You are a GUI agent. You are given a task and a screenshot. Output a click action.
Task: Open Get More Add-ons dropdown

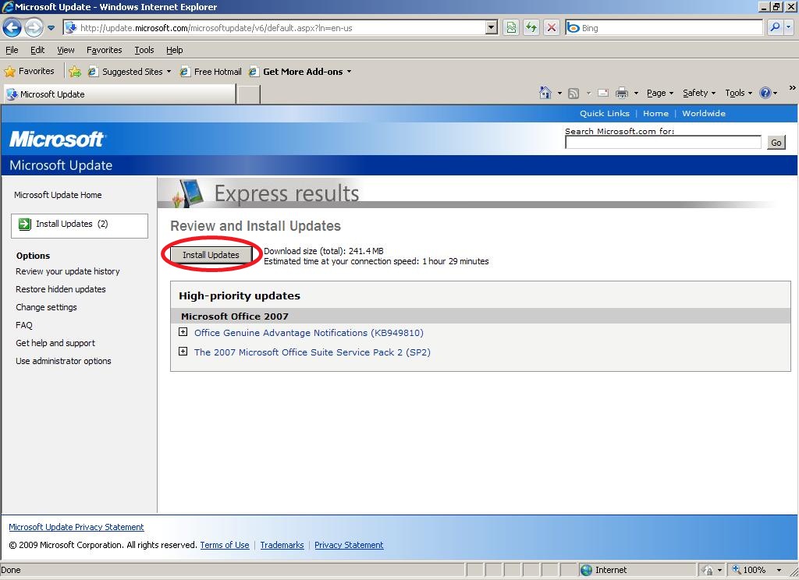tap(300, 72)
